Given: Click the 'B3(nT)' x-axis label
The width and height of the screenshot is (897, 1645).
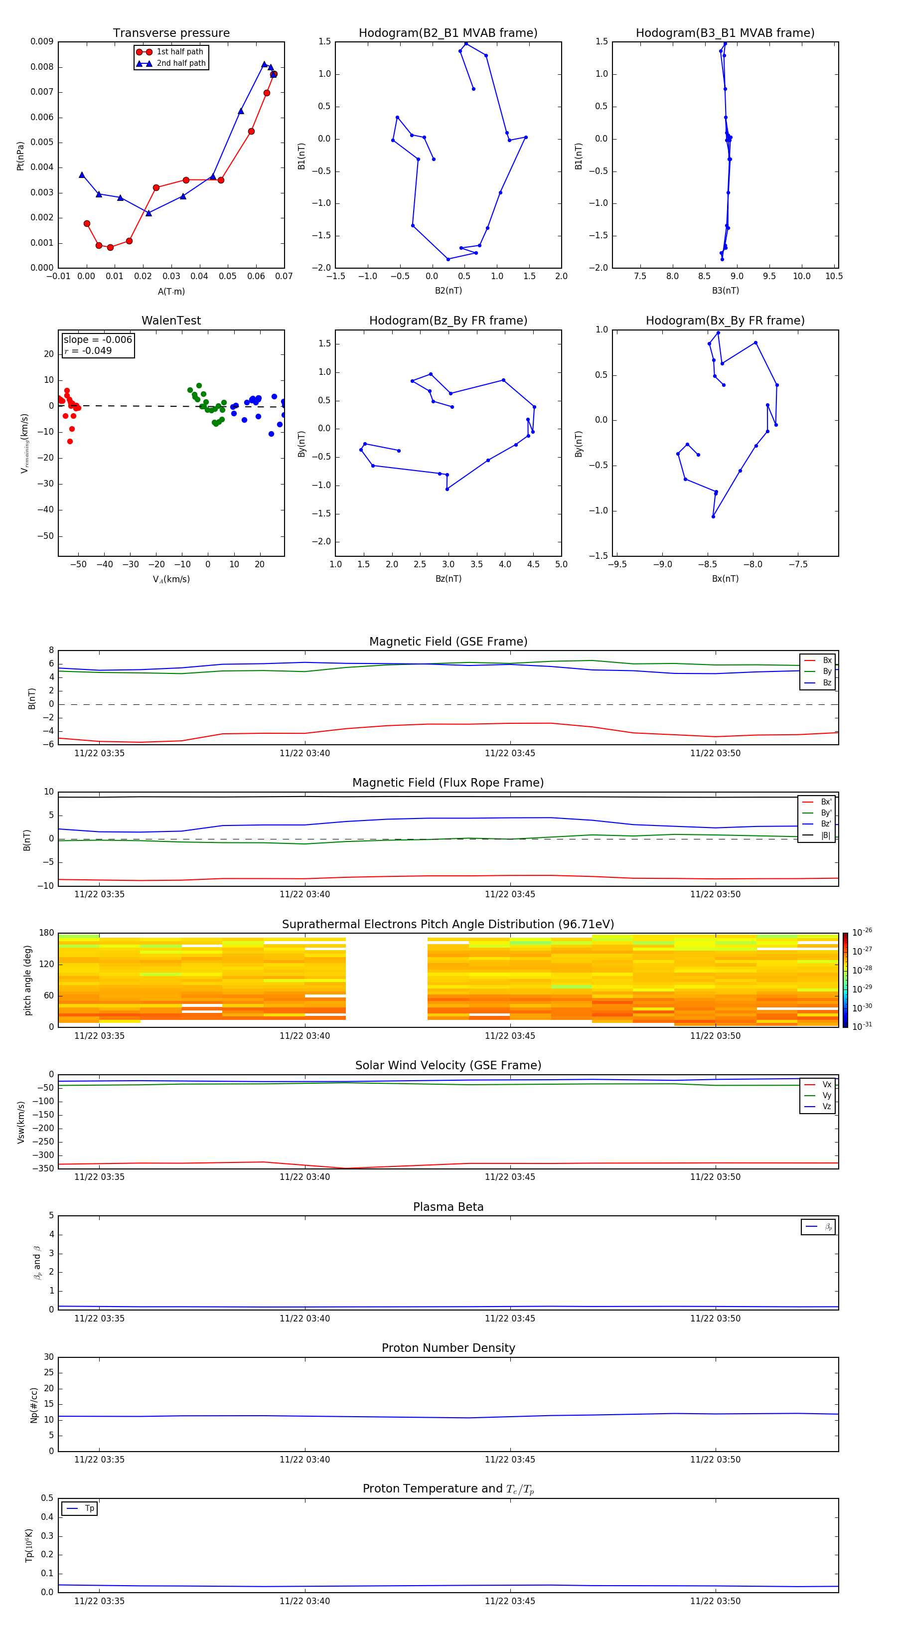Looking at the screenshot, I should click(x=725, y=291).
